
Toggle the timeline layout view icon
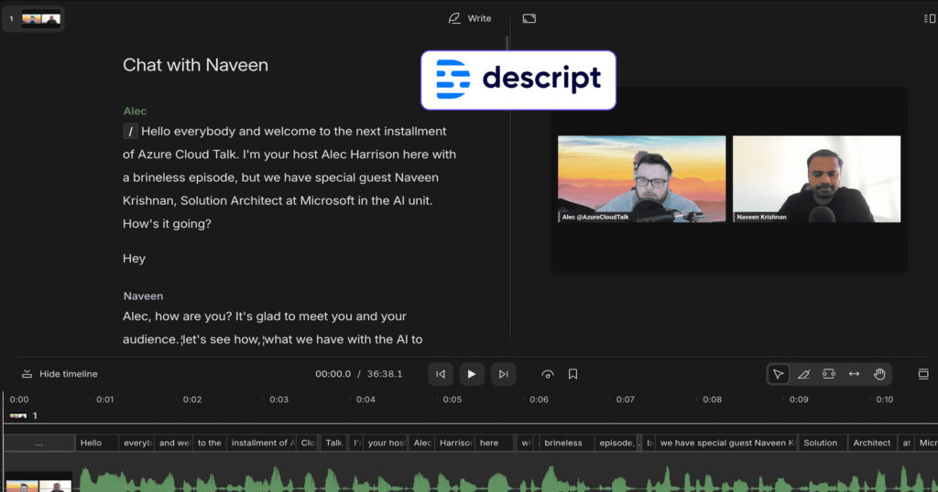pos(923,374)
